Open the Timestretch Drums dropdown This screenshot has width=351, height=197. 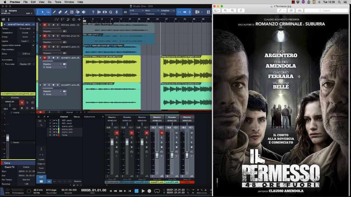point(27,33)
